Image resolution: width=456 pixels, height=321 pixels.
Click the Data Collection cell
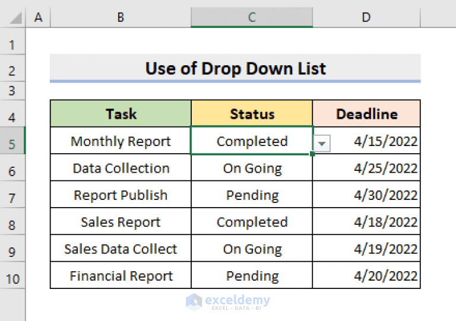pyautogui.click(x=121, y=167)
